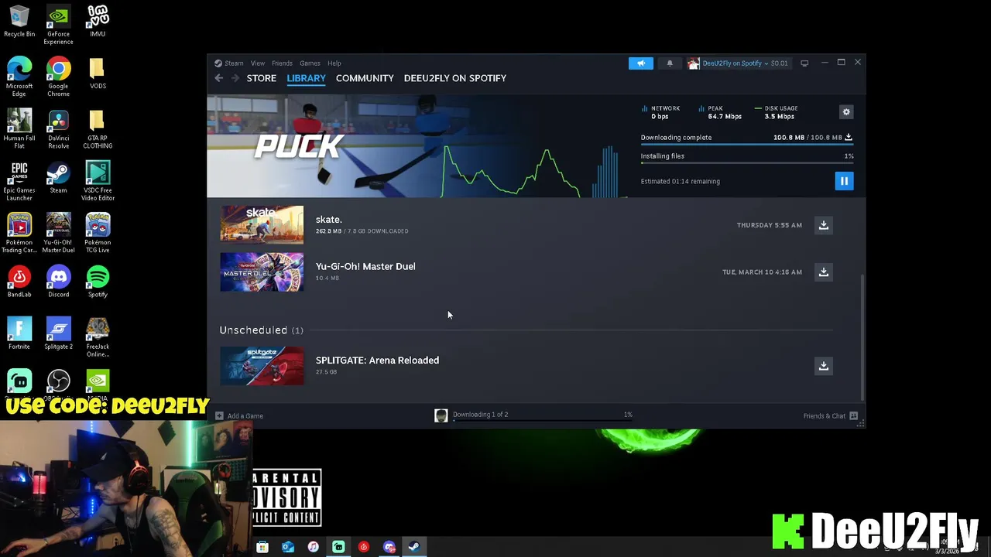Screen dimensions: 991x557
Task: Click the announcements megaphone button
Action: 641,63
